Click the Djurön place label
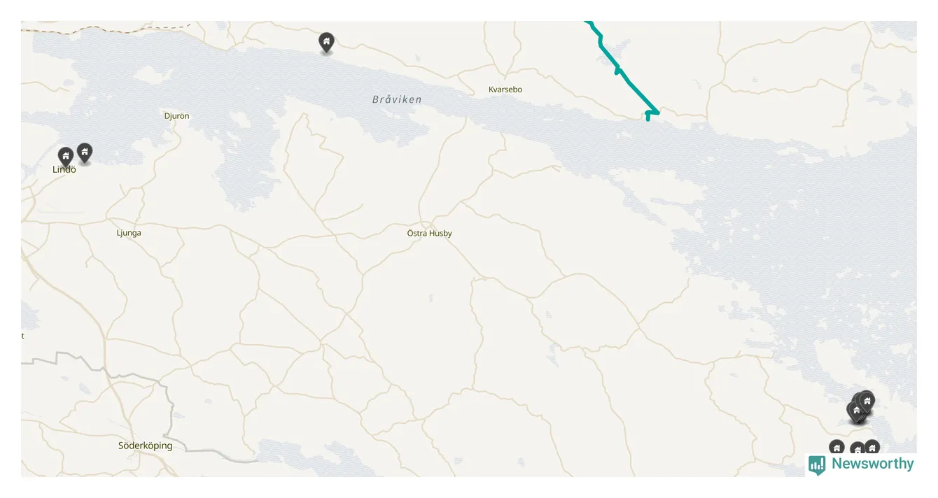The width and height of the screenshot is (938, 498). coord(176,116)
